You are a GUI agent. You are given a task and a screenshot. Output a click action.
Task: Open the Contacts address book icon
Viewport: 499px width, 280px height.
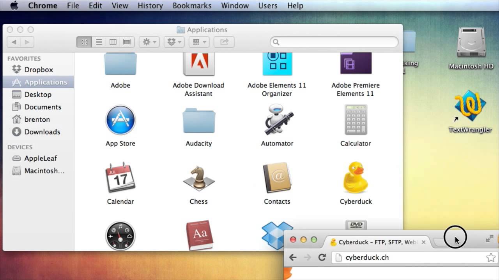277,178
